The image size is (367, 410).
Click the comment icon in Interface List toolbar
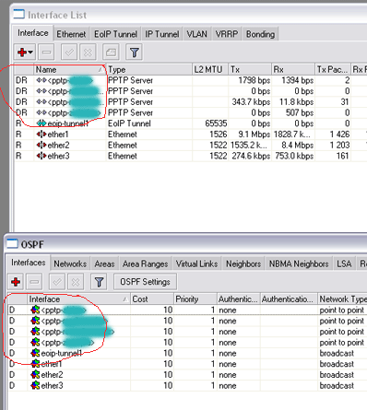click(111, 53)
